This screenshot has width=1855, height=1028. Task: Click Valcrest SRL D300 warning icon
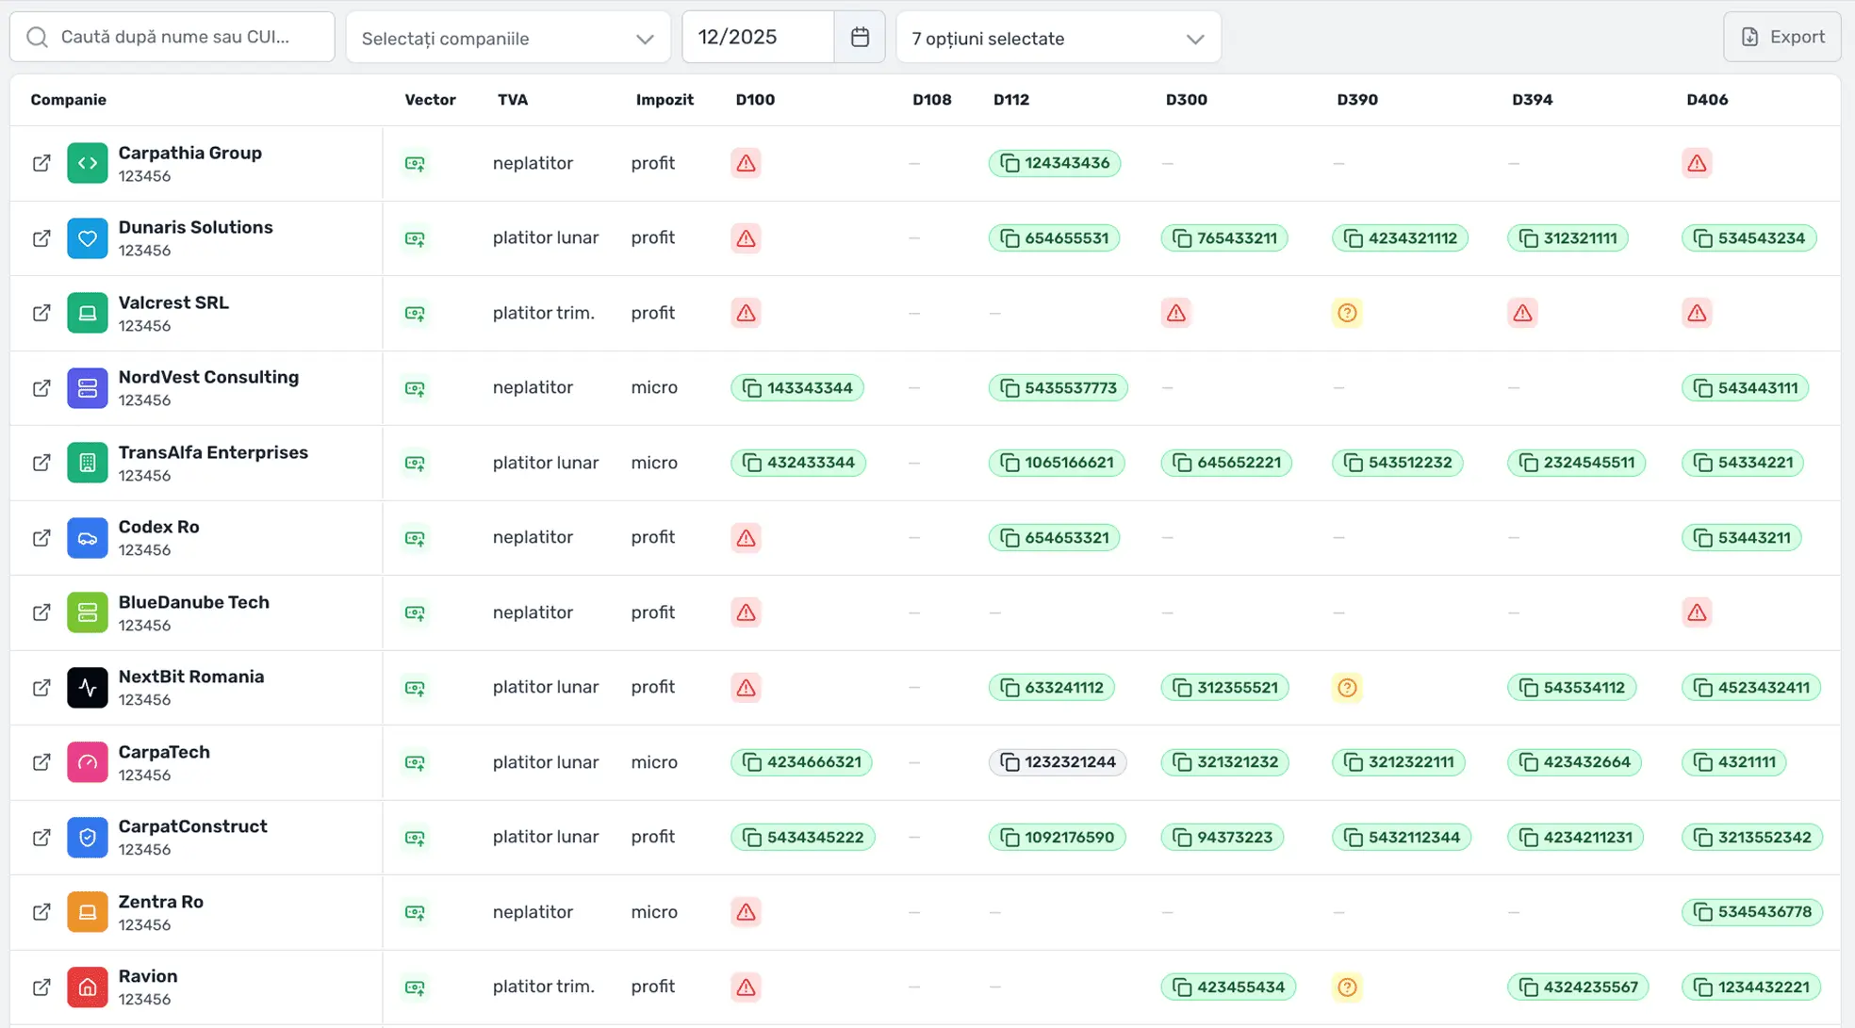point(1175,313)
